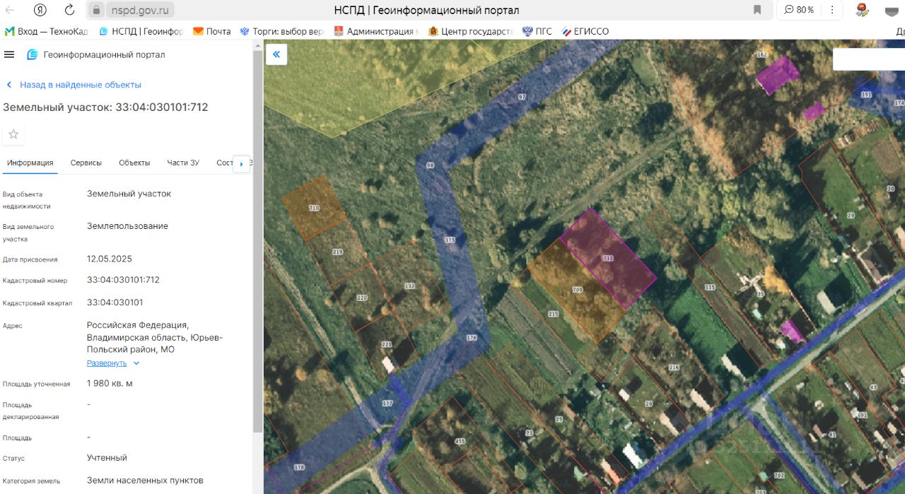Collapse the side panel with double-chevron button
The image size is (905, 494).
(276, 54)
